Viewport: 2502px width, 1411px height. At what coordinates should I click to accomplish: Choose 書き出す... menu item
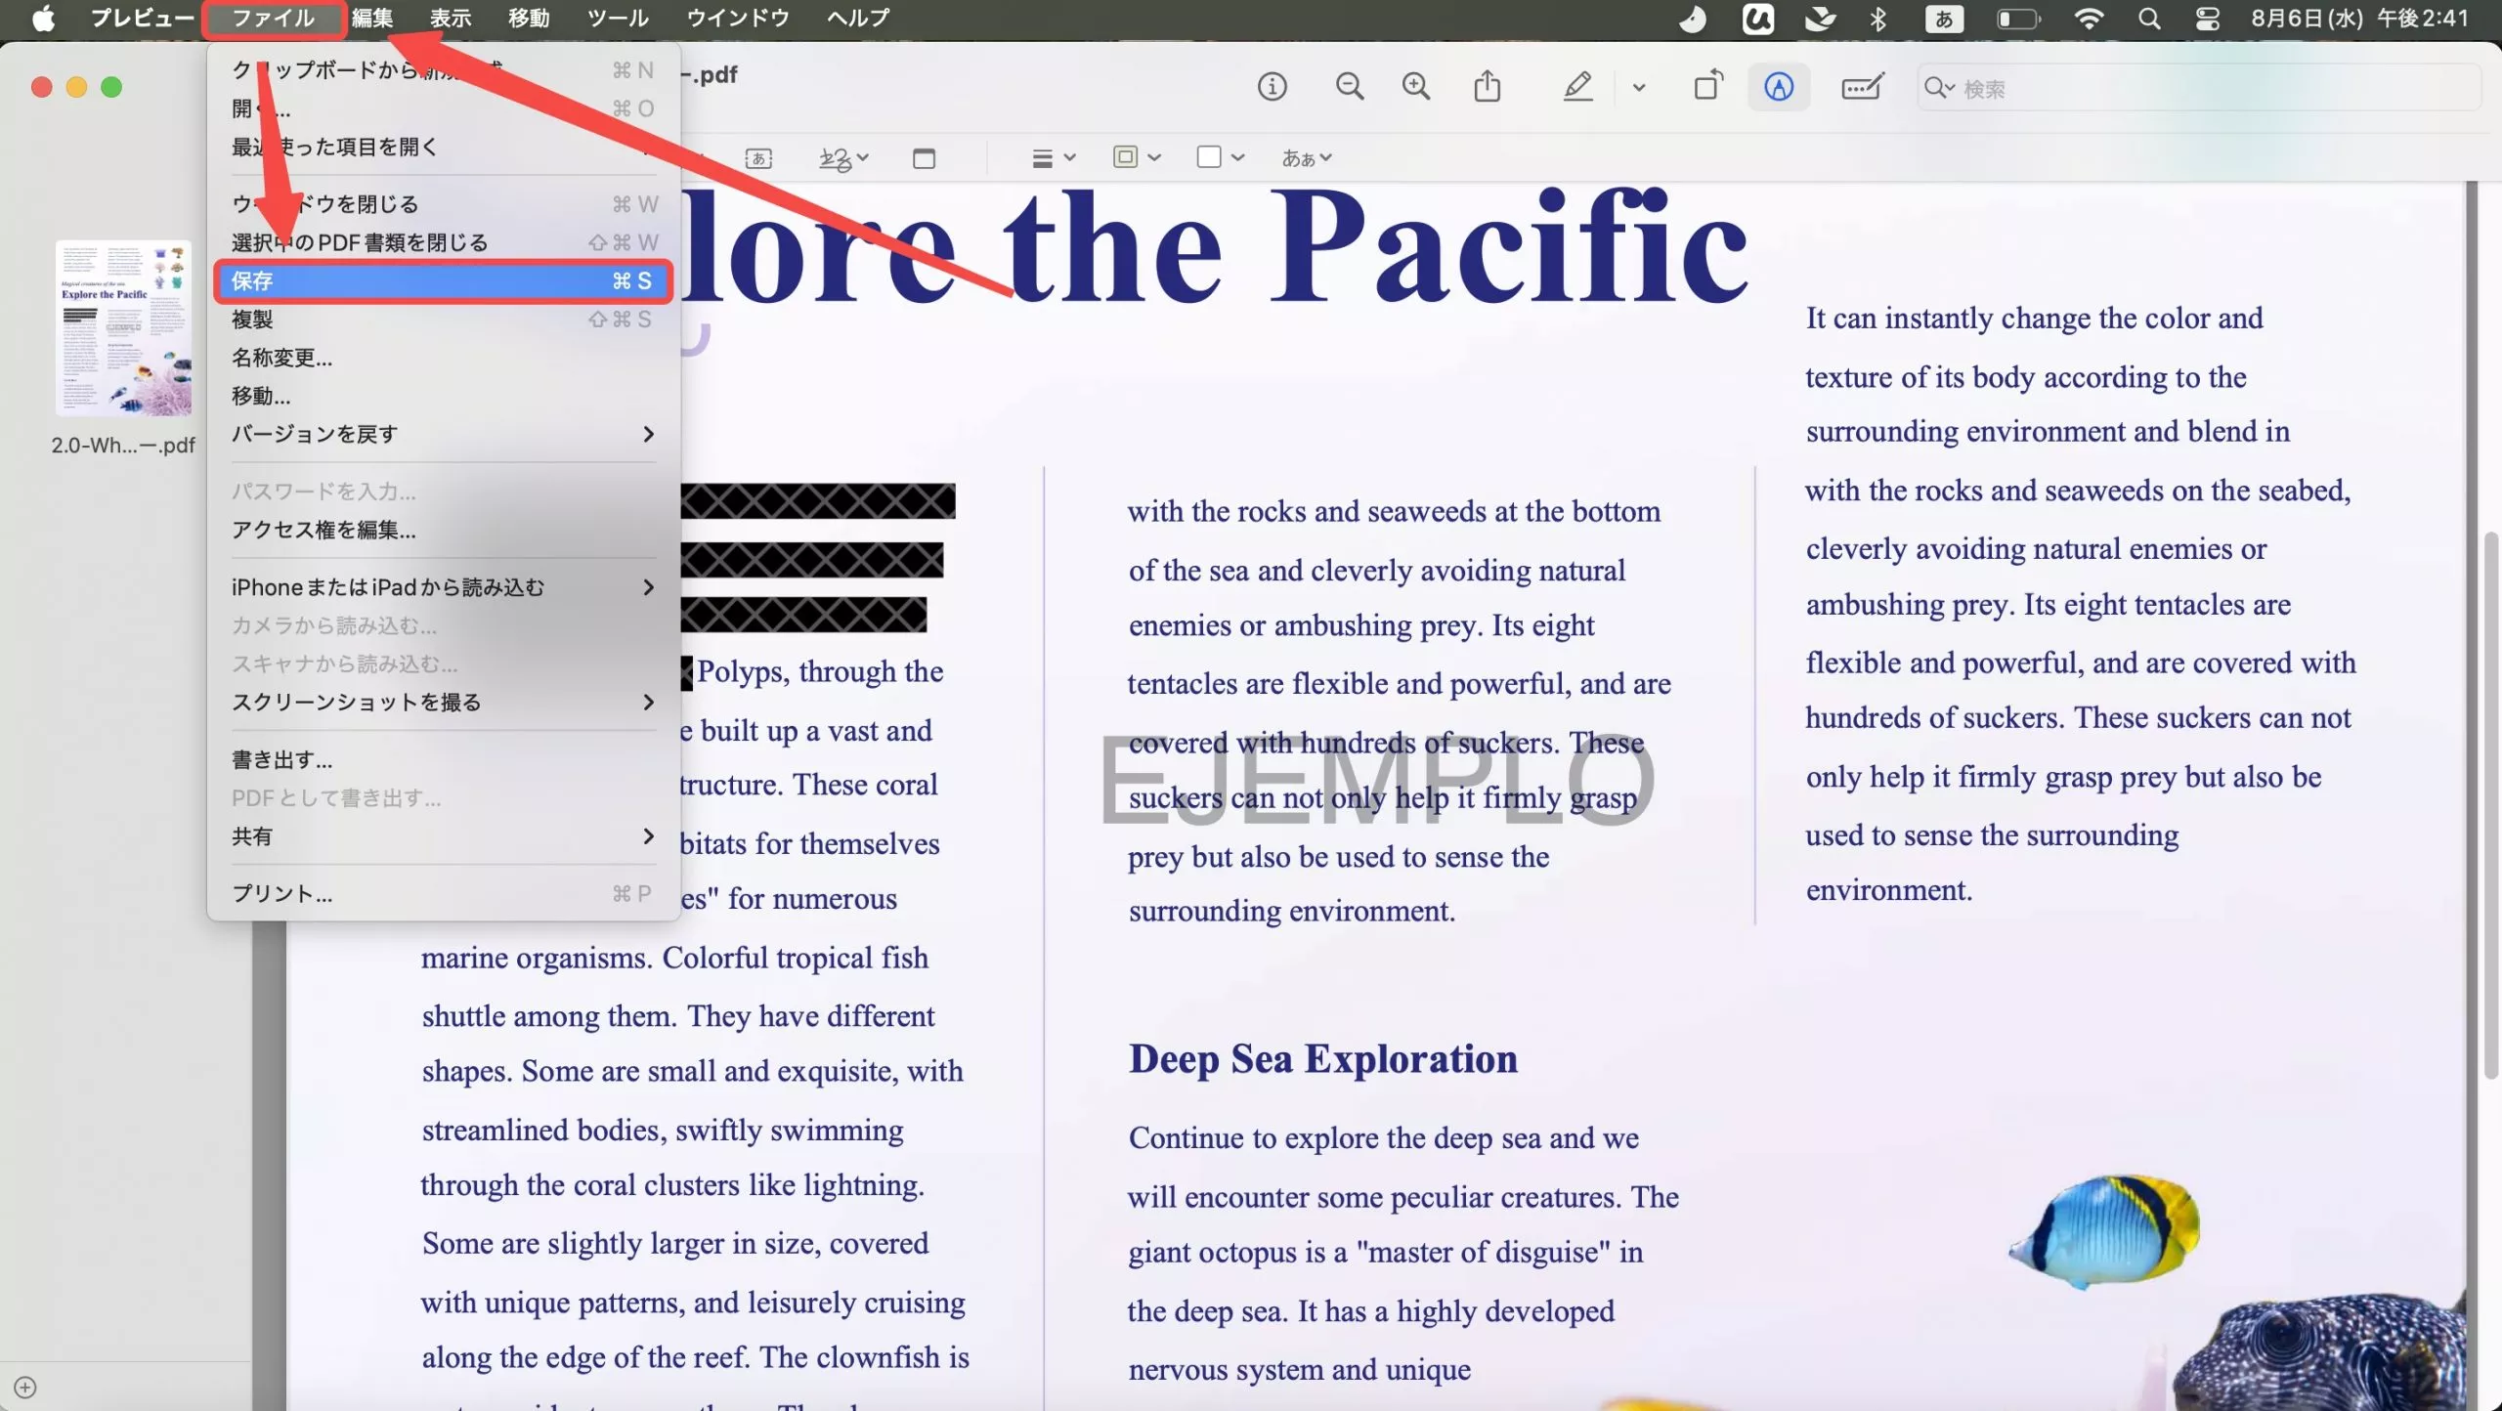[442, 759]
